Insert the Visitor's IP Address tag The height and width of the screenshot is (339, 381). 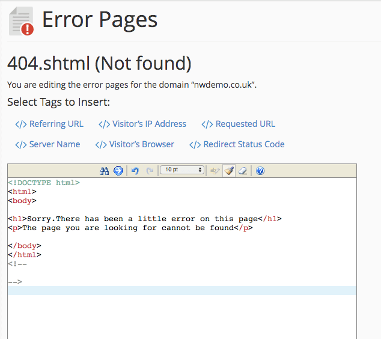tap(142, 124)
